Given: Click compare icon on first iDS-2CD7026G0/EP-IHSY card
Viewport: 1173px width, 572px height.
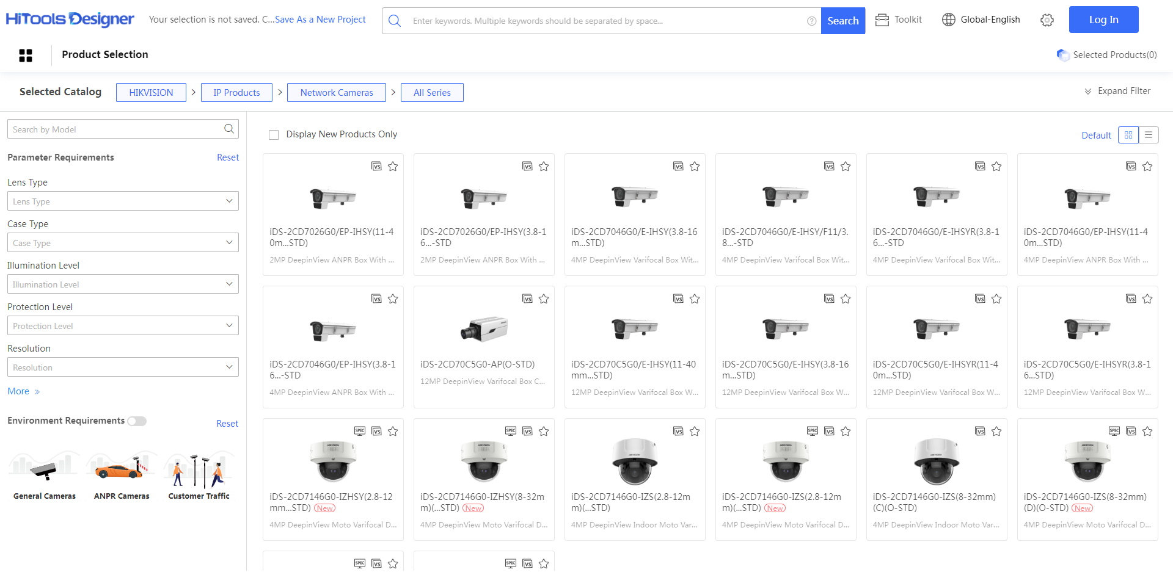Looking at the screenshot, I should click(376, 166).
